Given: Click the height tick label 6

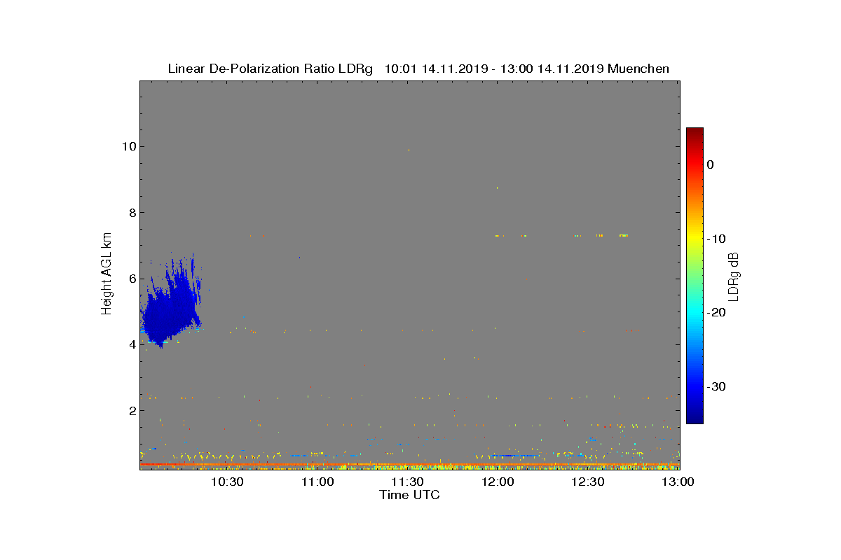Looking at the screenshot, I should click(x=131, y=279).
